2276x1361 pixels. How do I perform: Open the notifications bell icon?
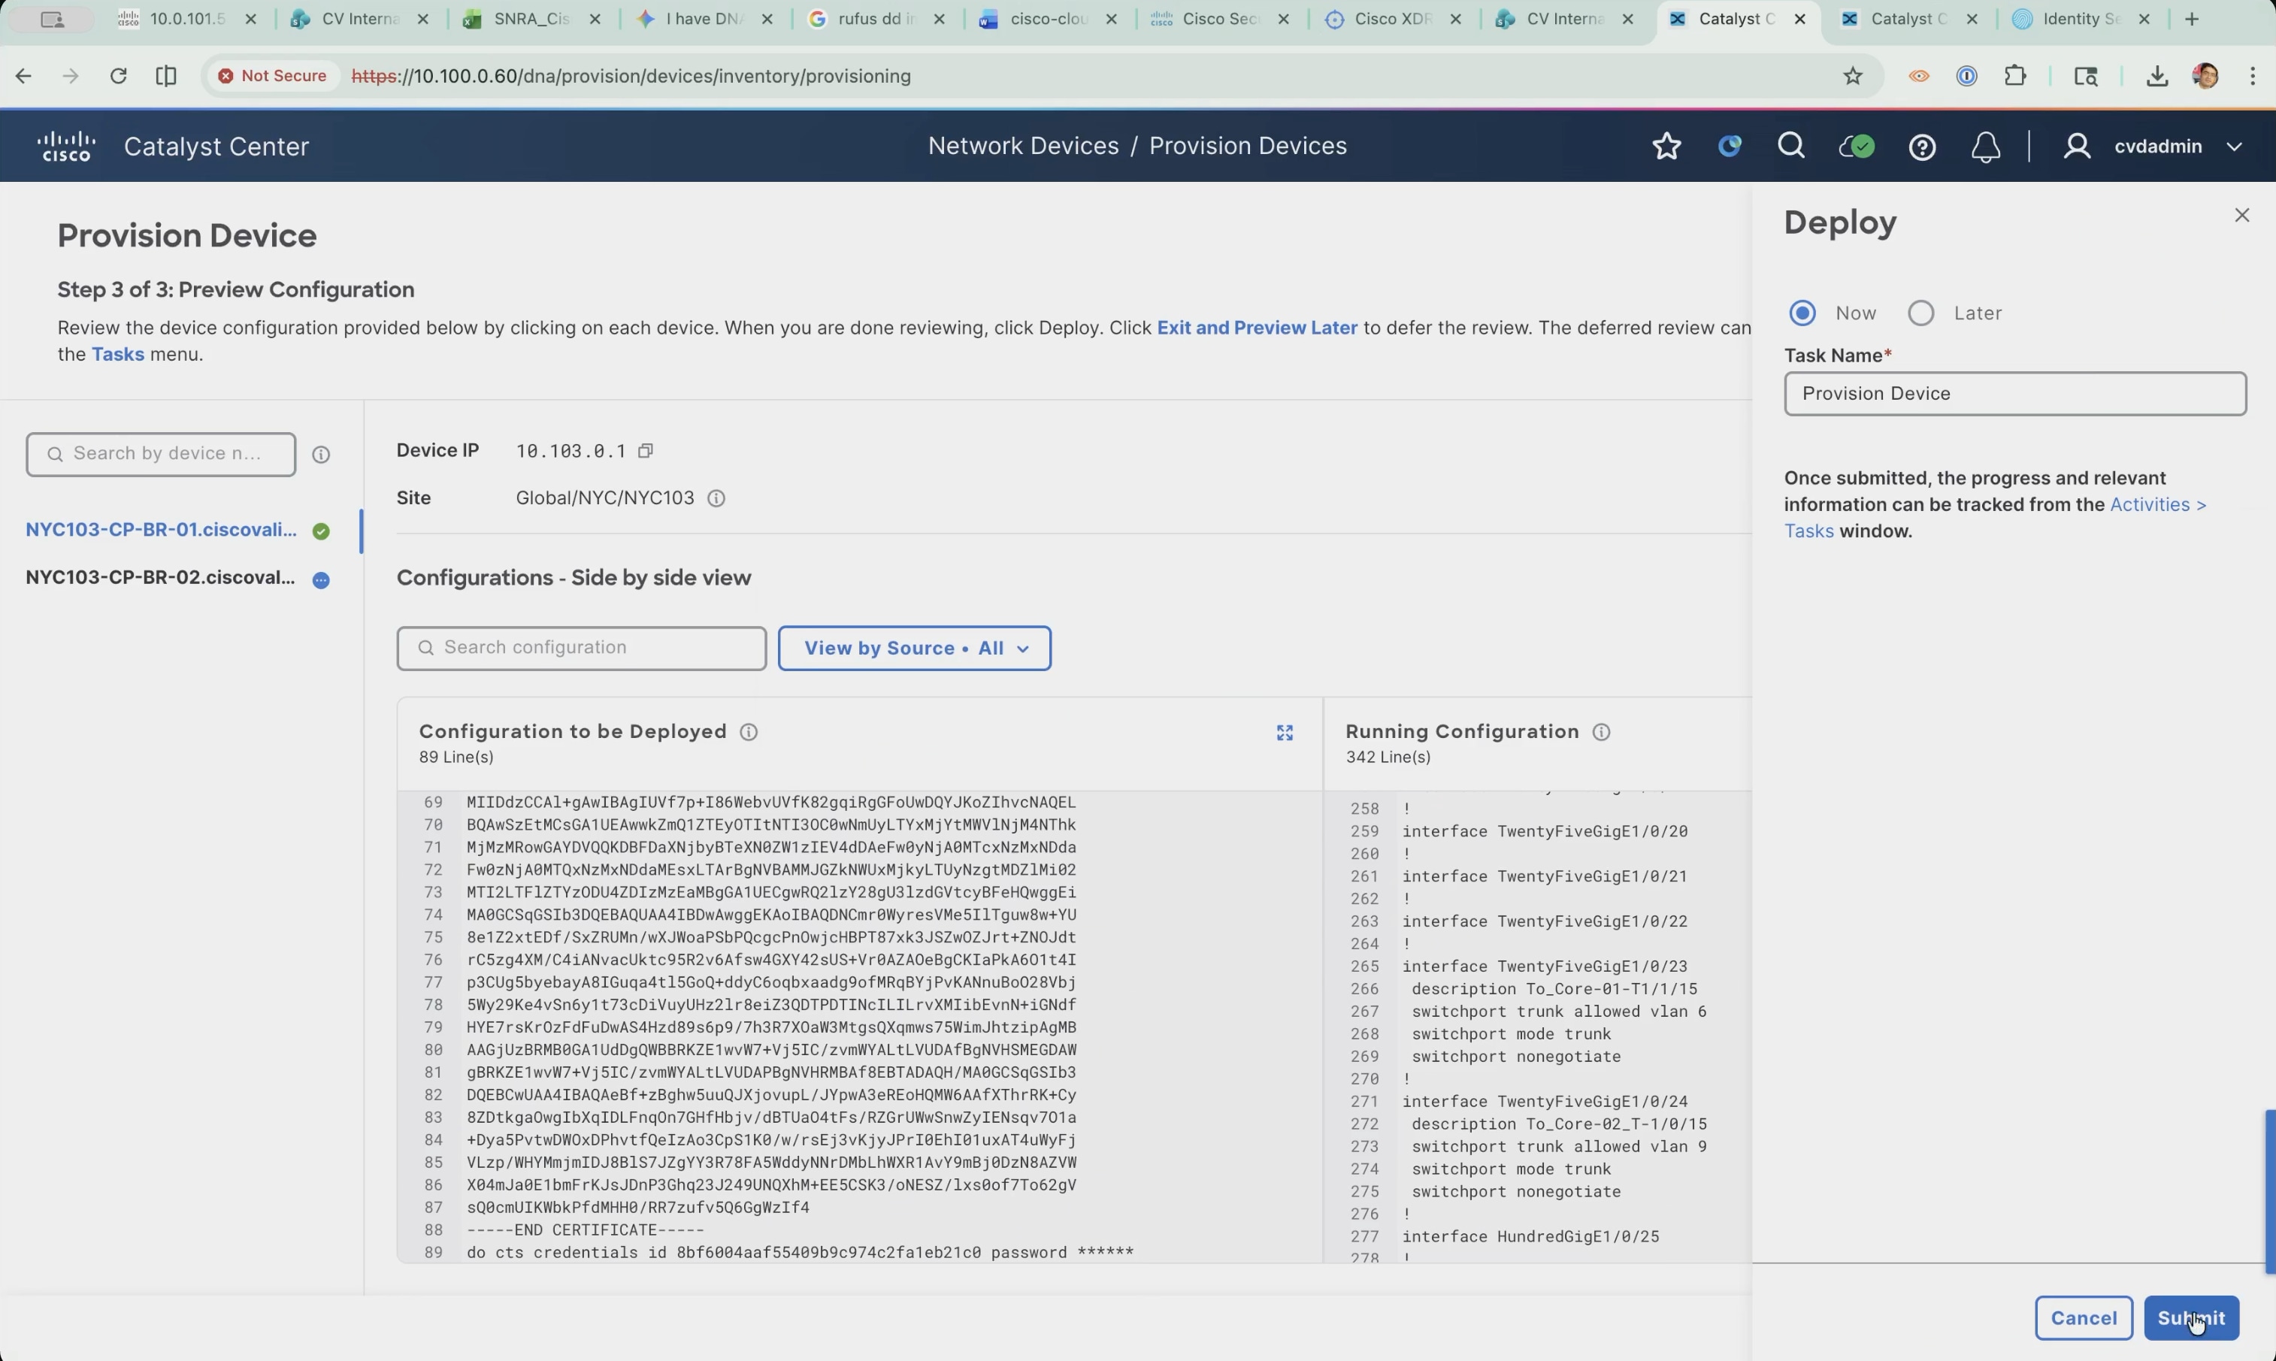point(1985,147)
